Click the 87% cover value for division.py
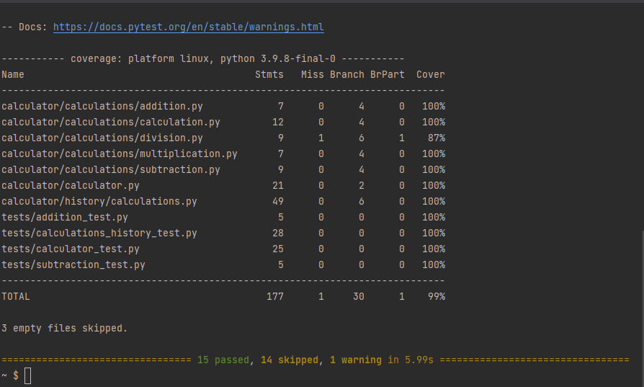The image size is (644, 387). (437, 138)
